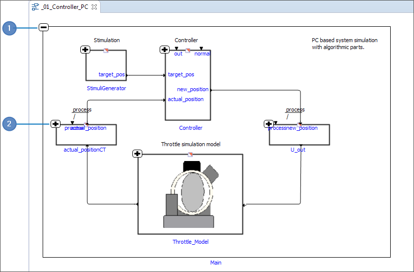Image resolution: width=414 pixels, height=272 pixels.
Task: Click the Throttle_Model label
Action: tap(190, 242)
